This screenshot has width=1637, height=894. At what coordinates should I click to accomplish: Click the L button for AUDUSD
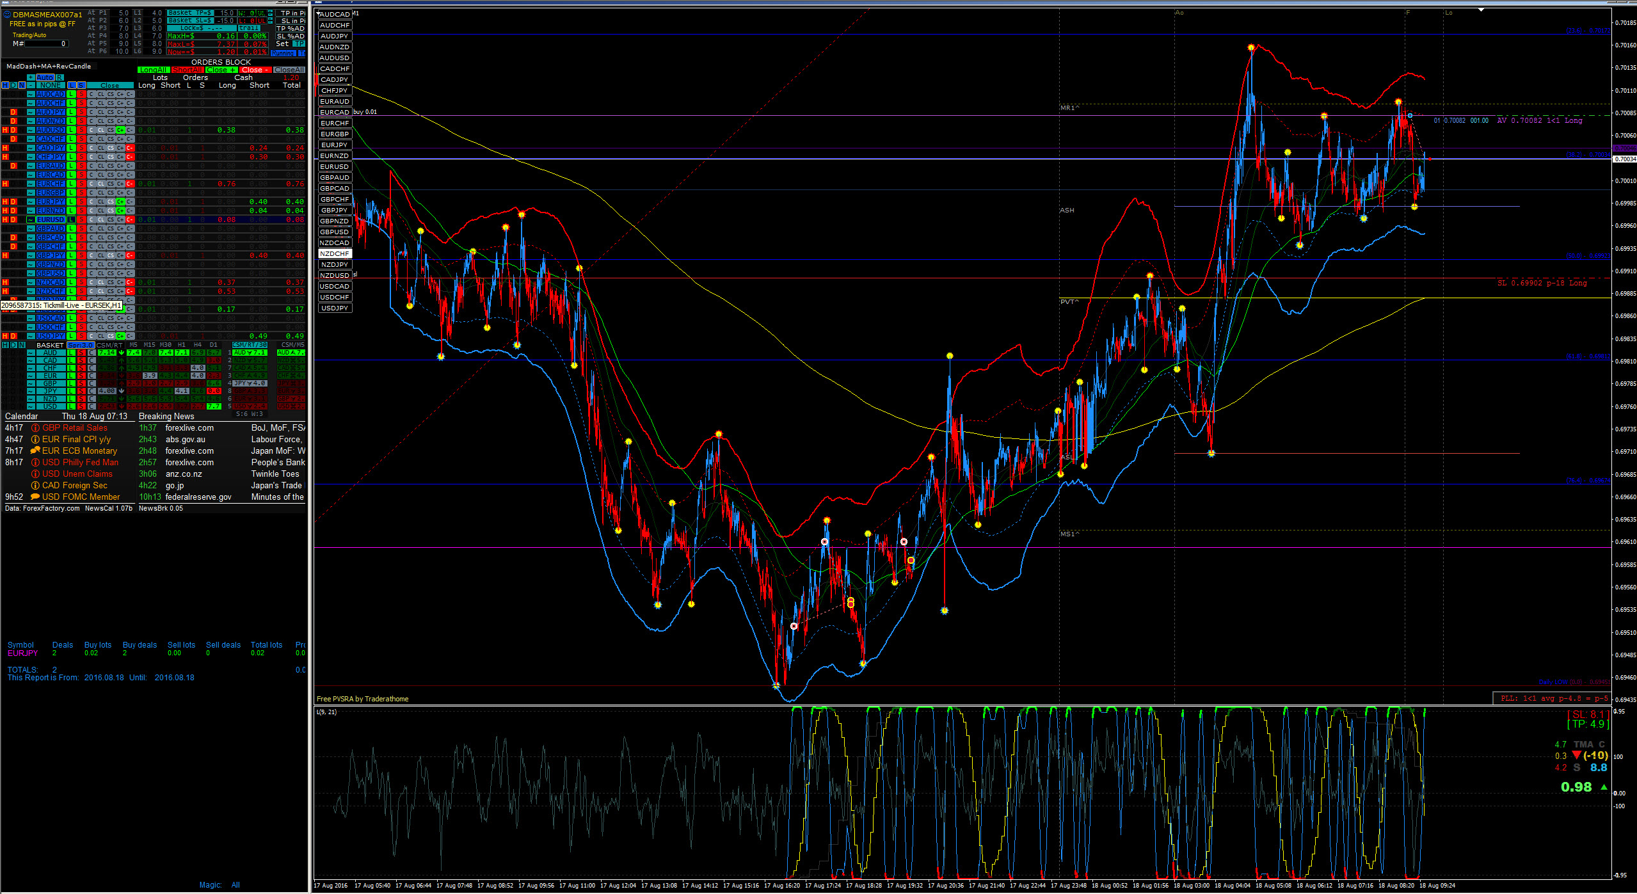[72, 130]
